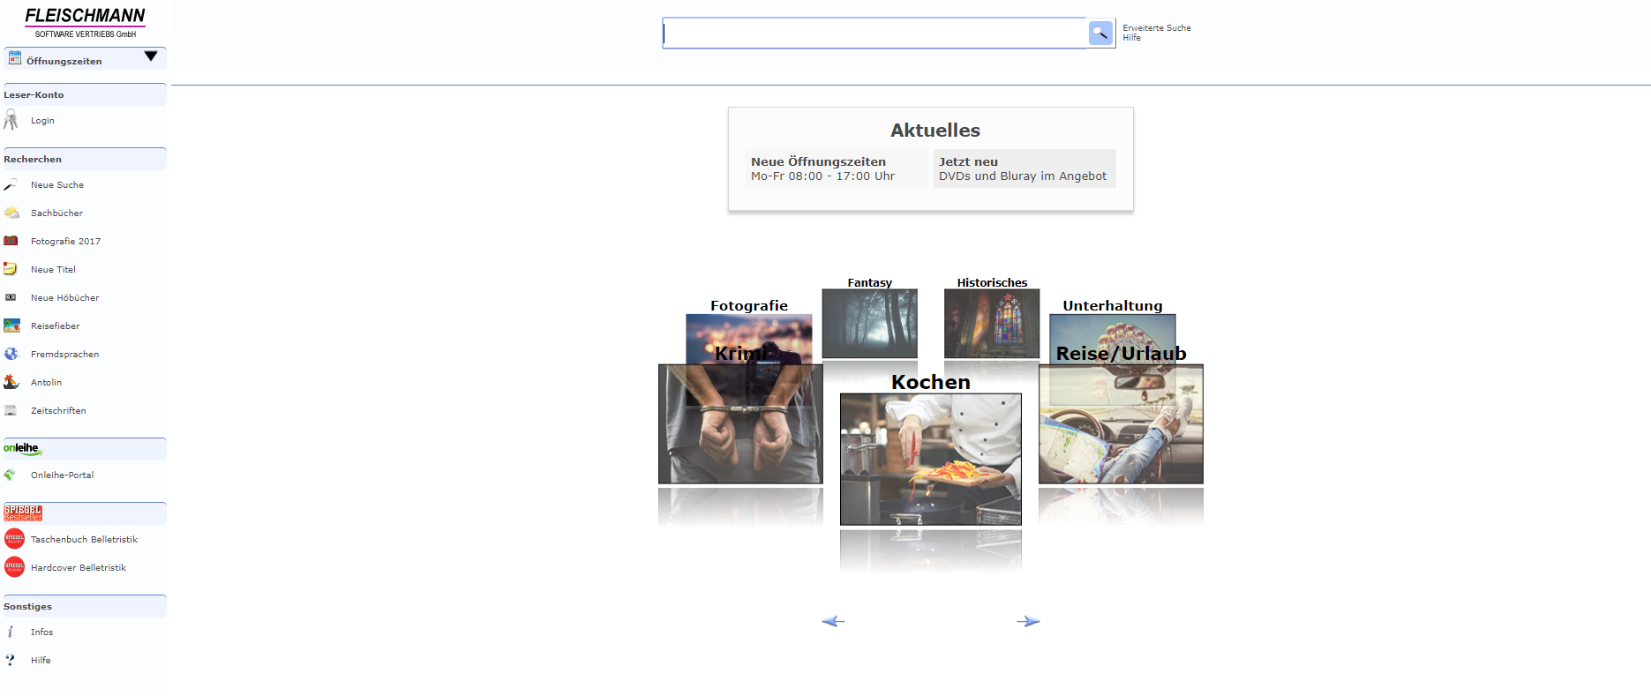1651x696 pixels.
Task: Open Erweiterte Suche
Action: click(x=1156, y=28)
